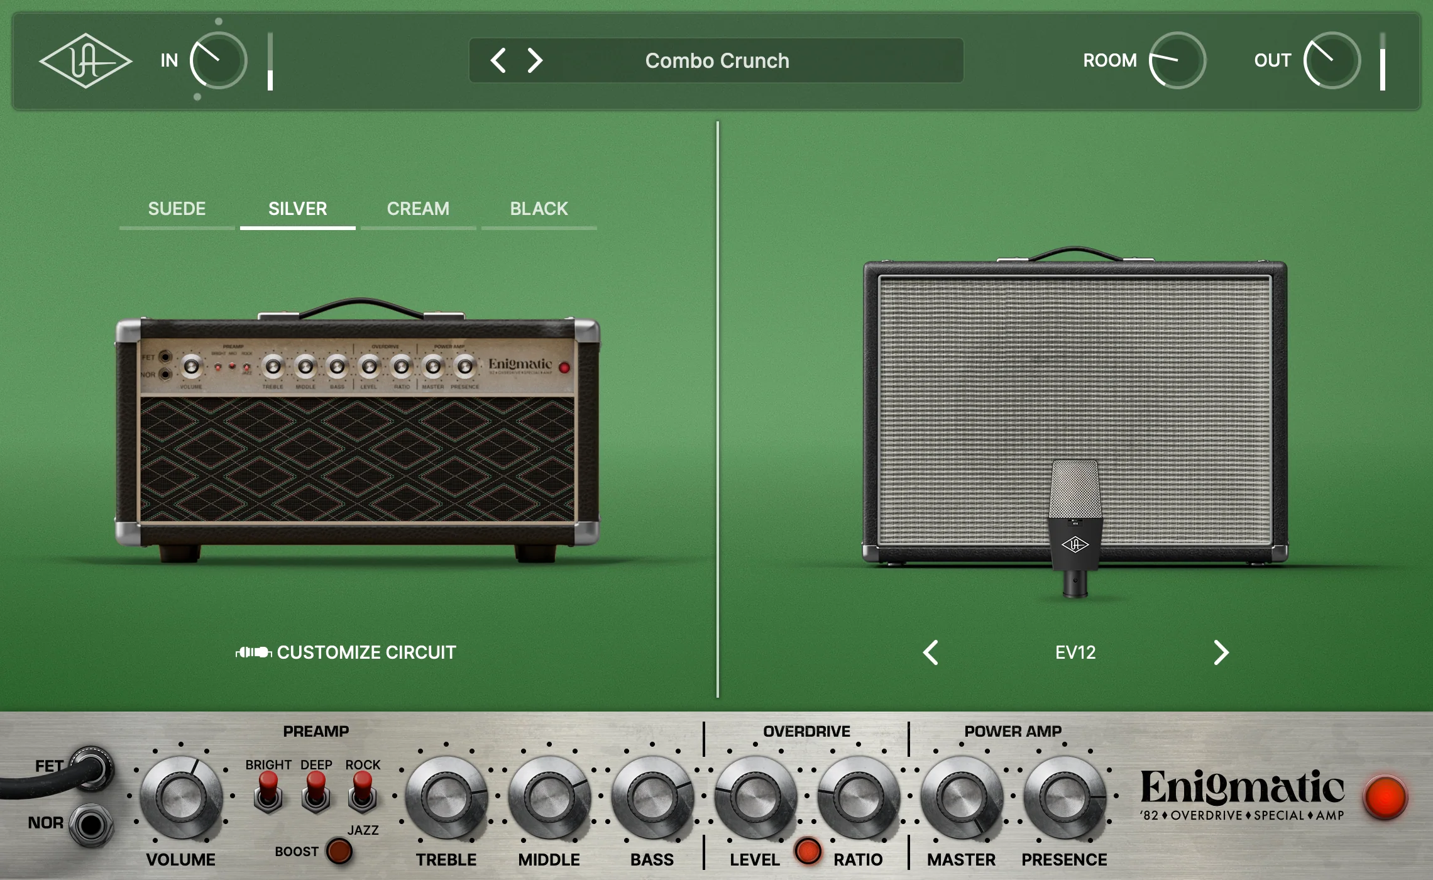Toggle the BRIGHT switch
This screenshot has height=880, width=1433.
click(268, 792)
